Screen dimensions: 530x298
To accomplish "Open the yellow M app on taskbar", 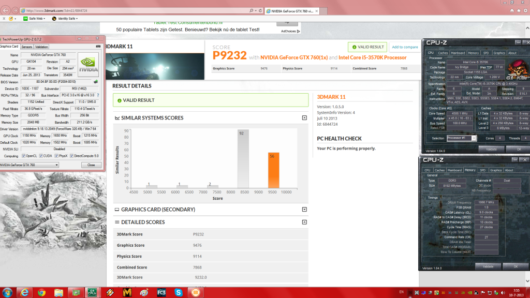I will click(x=127, y=293).
